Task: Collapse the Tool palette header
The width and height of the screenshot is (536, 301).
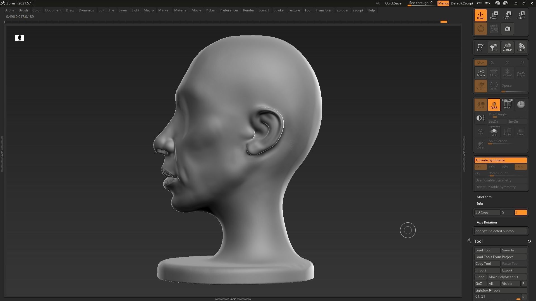Action: coord(478,241)
